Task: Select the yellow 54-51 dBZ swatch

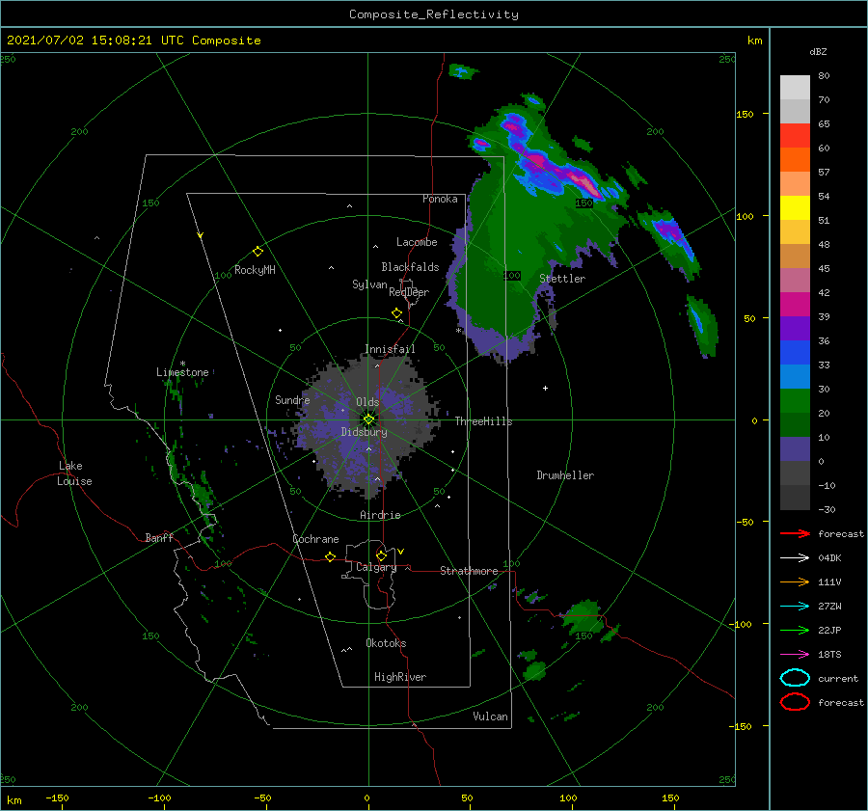Action: [x=795, y=208]
